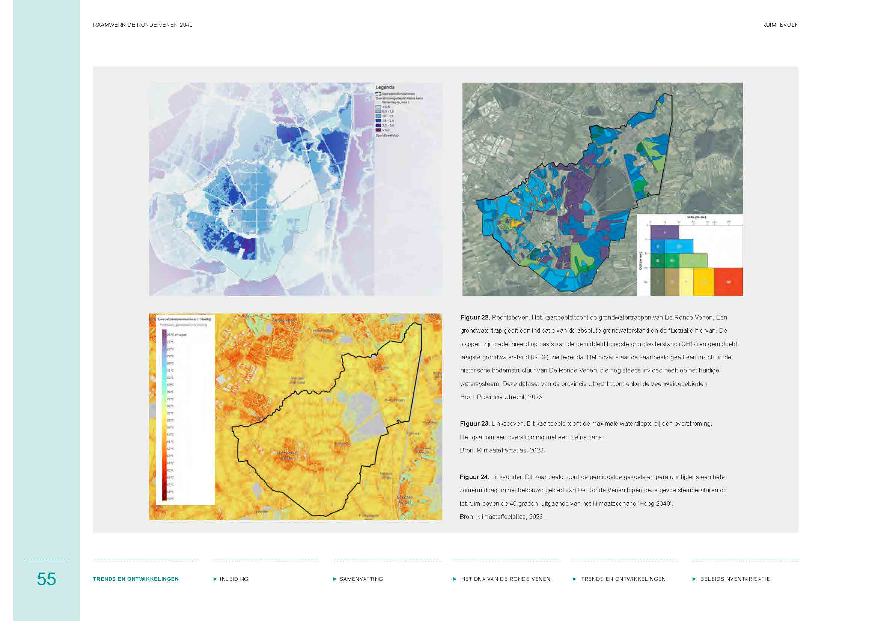Click the arrow icon beside HET DNA VAN DE RONDE VENEN
Screen dimensions: 878x621
(455, 579)
